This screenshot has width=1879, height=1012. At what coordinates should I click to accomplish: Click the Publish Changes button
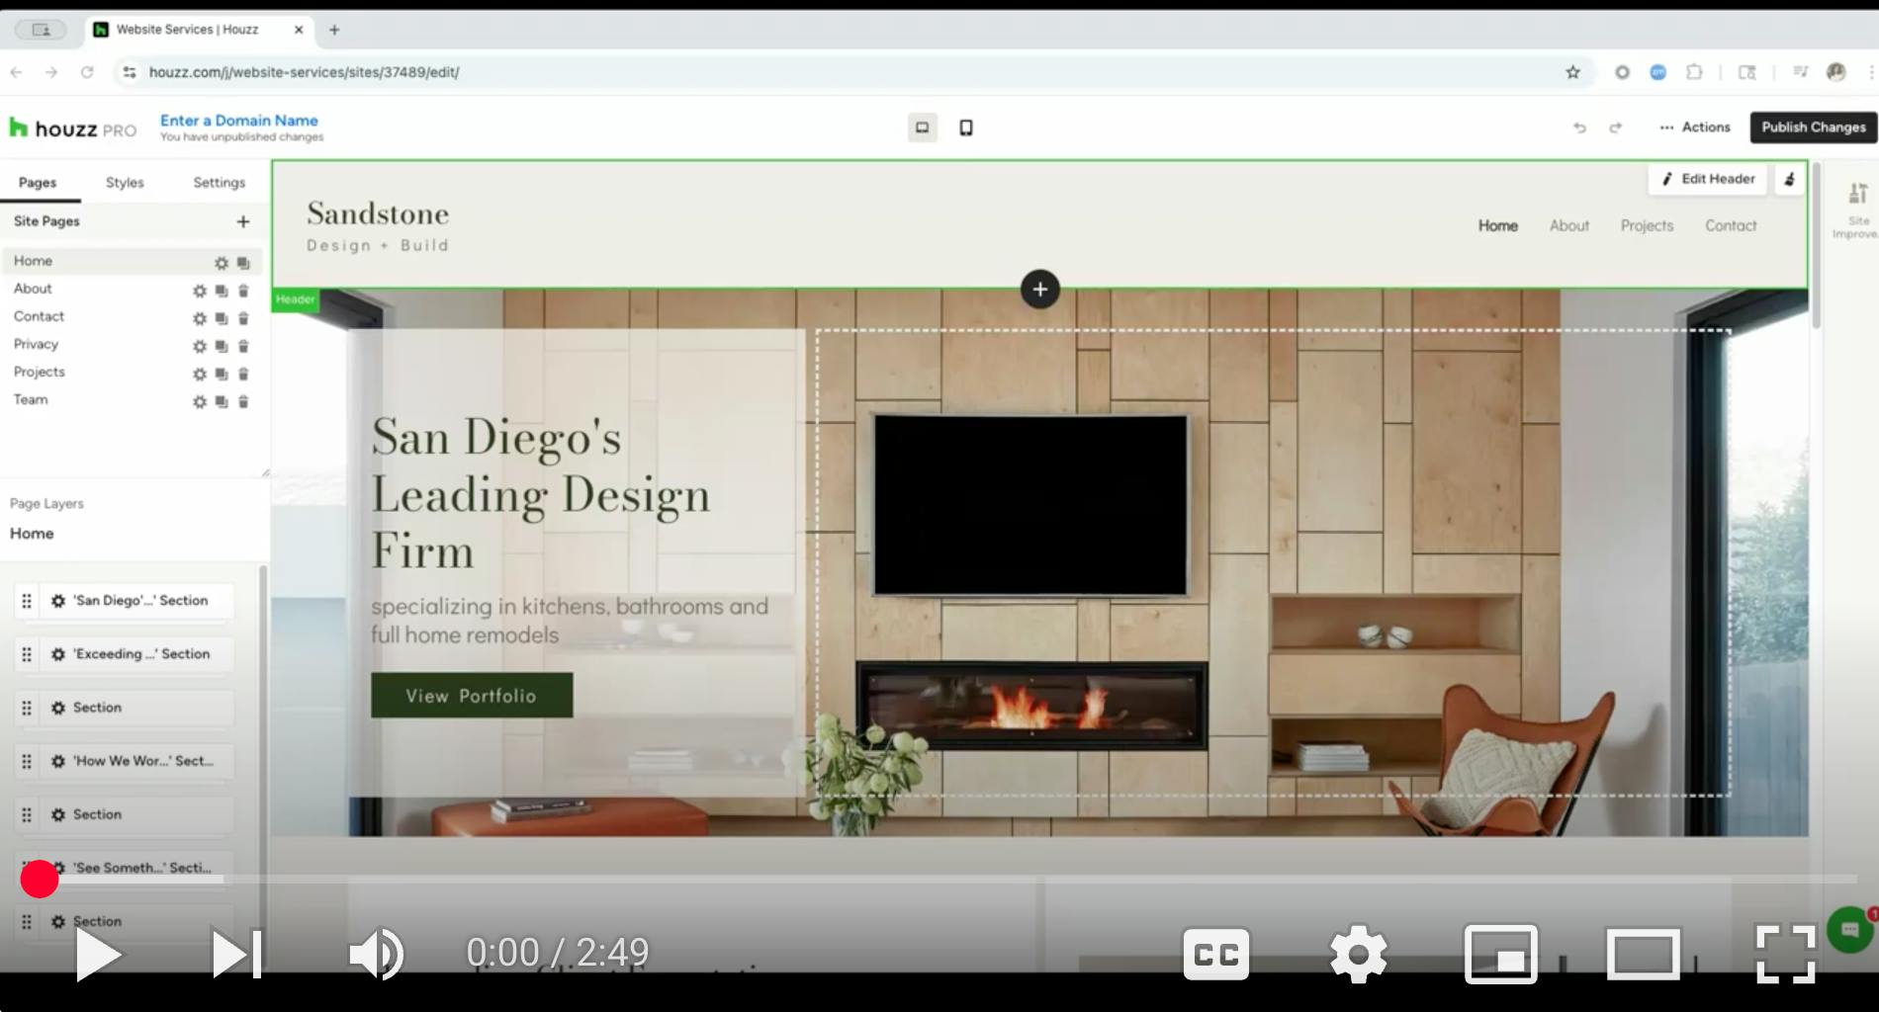click(x=1813, y=127)
